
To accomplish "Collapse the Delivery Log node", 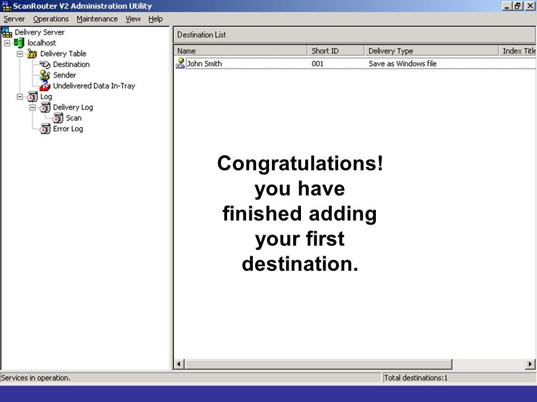I will click(x=32, y=107).
